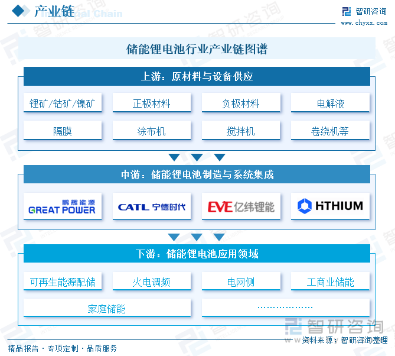This screenshot has height=356, width=395.
Task: Click the 负极材料 box
Action: (241, 103)
